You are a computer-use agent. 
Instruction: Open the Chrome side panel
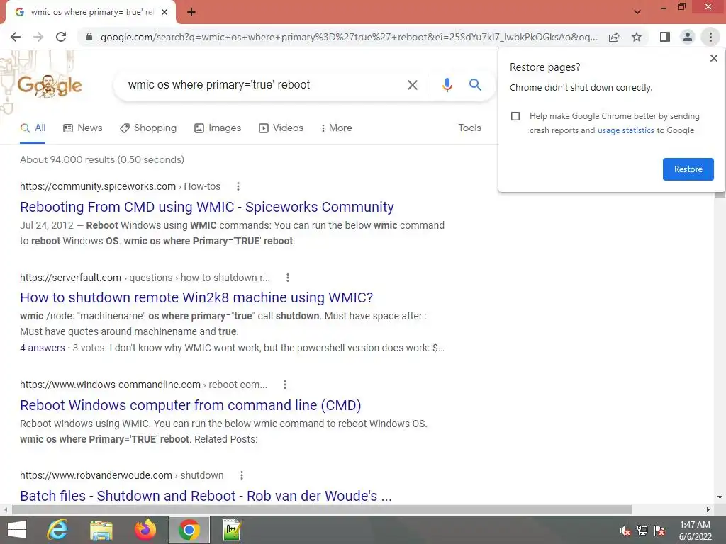(x=665, y=37)
